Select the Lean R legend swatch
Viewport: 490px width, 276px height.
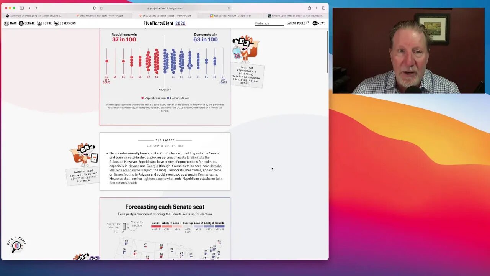pos(177,227)
